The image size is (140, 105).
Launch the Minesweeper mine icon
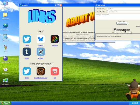5,59
